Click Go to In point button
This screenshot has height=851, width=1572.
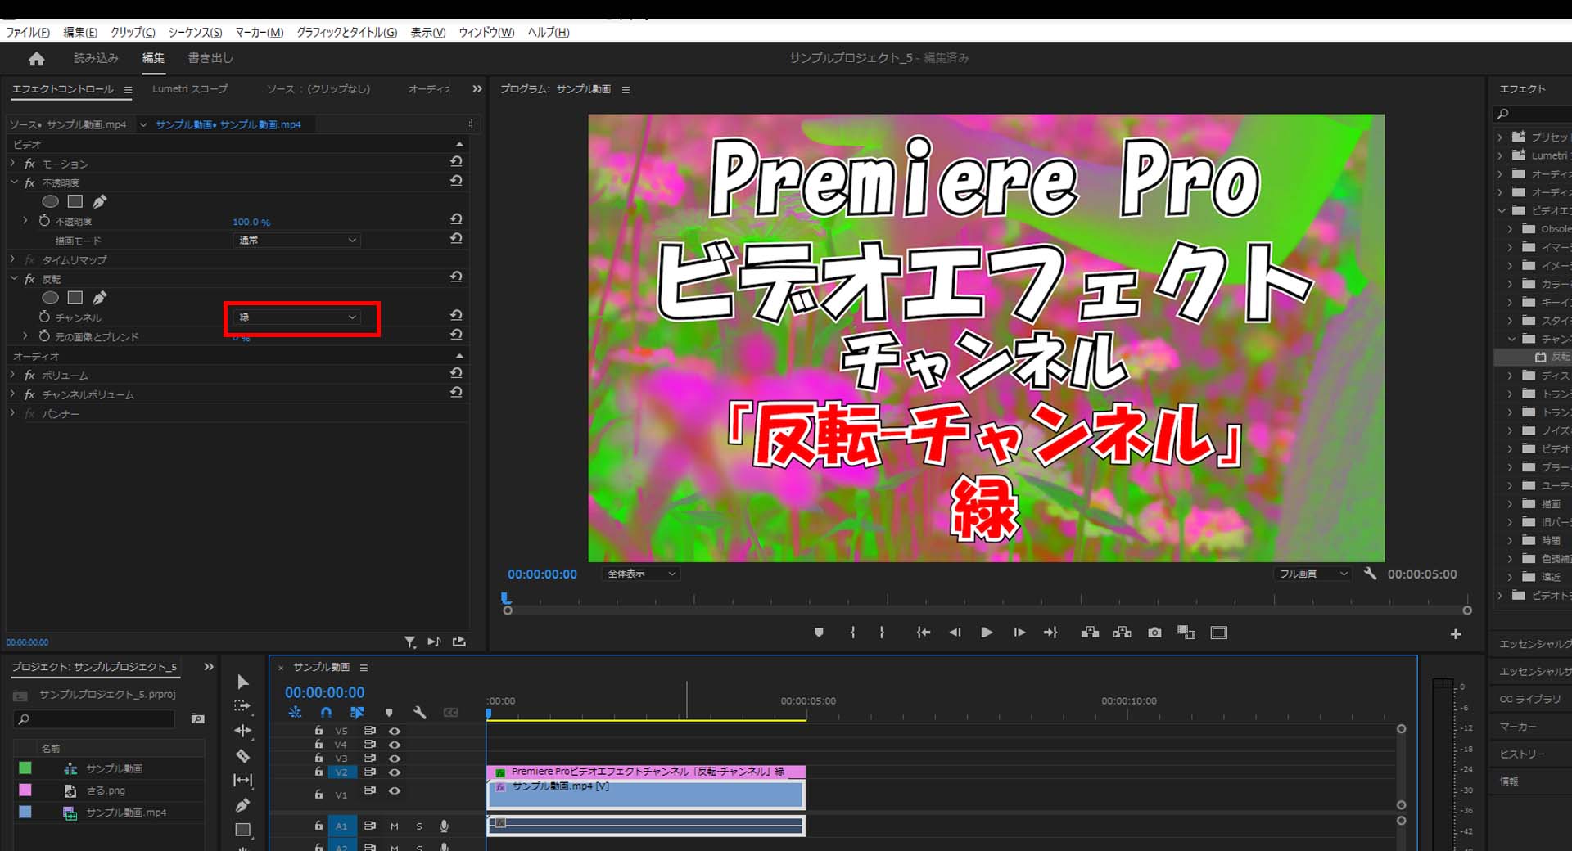point(924,633)
